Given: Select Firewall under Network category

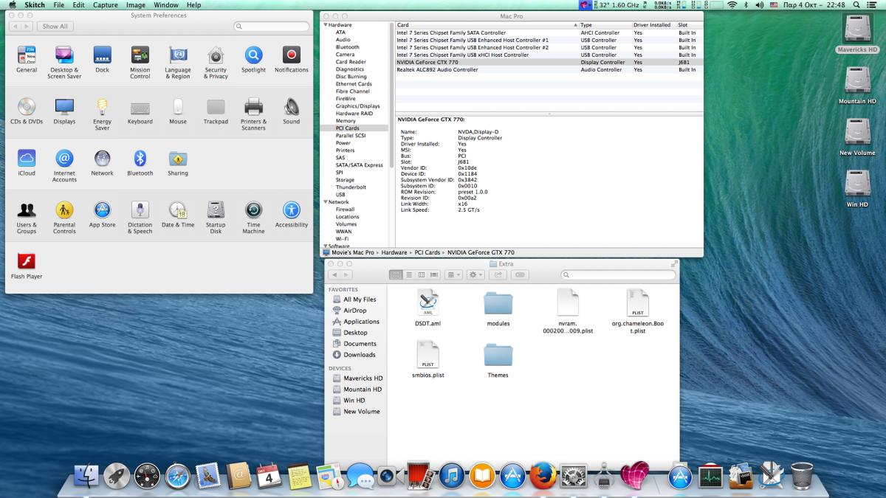Looking at the screenshot, I should point(345,210).
